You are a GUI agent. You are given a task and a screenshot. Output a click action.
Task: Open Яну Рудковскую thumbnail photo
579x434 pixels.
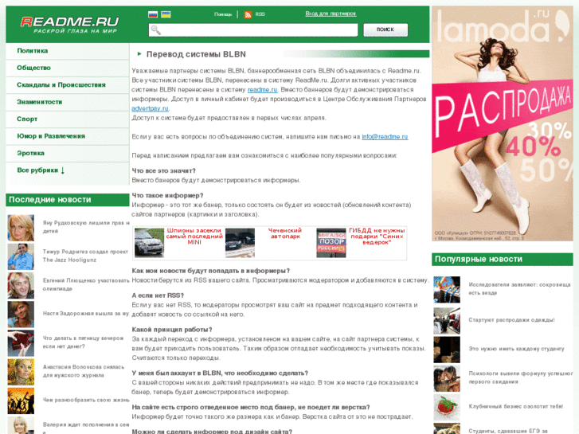[x=21, y=228]
